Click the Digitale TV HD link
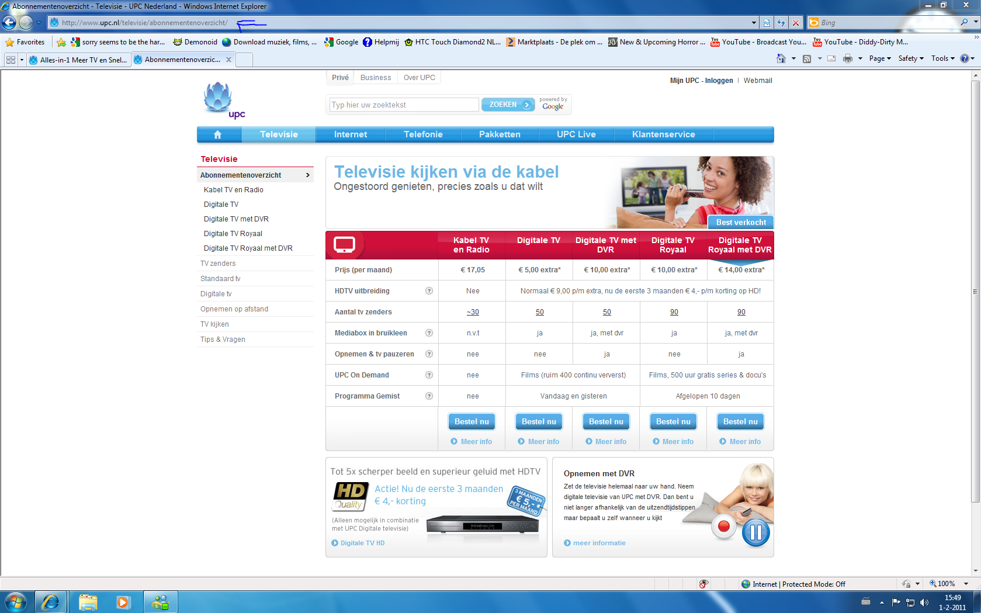Image resolution: width=981 pixels, height=613 pixels. (x=358, y=543)
